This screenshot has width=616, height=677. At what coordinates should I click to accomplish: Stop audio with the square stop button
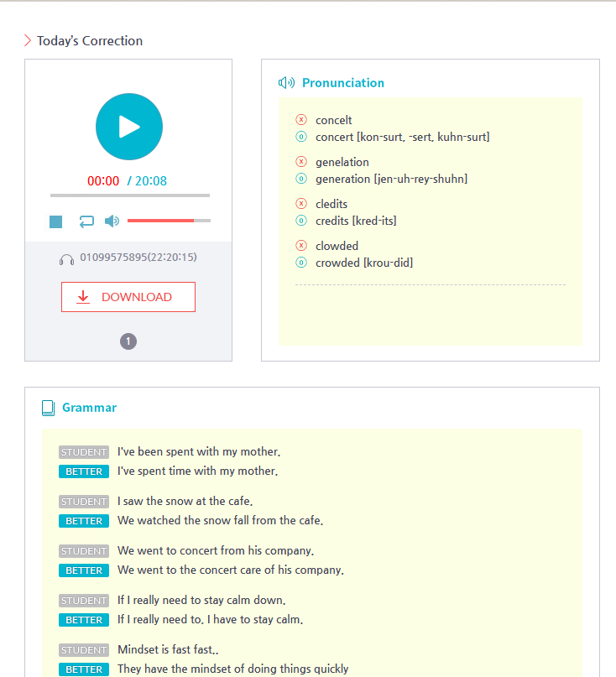tap(56, 221)
